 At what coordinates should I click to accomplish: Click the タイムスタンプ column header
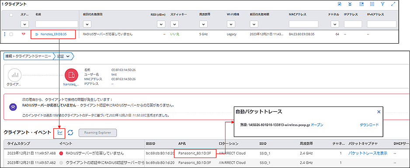coord(18,144)
